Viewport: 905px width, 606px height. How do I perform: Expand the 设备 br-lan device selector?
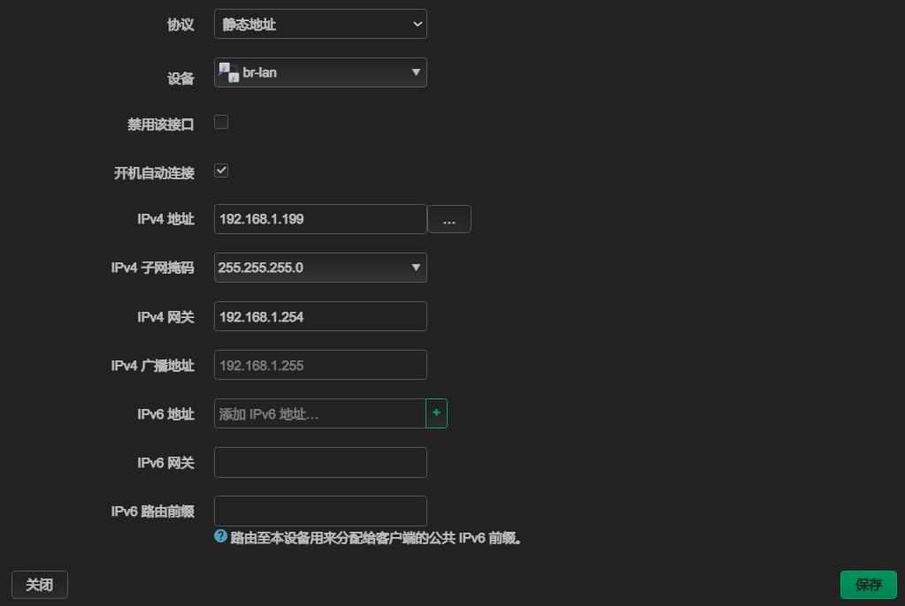click(320, 72)
